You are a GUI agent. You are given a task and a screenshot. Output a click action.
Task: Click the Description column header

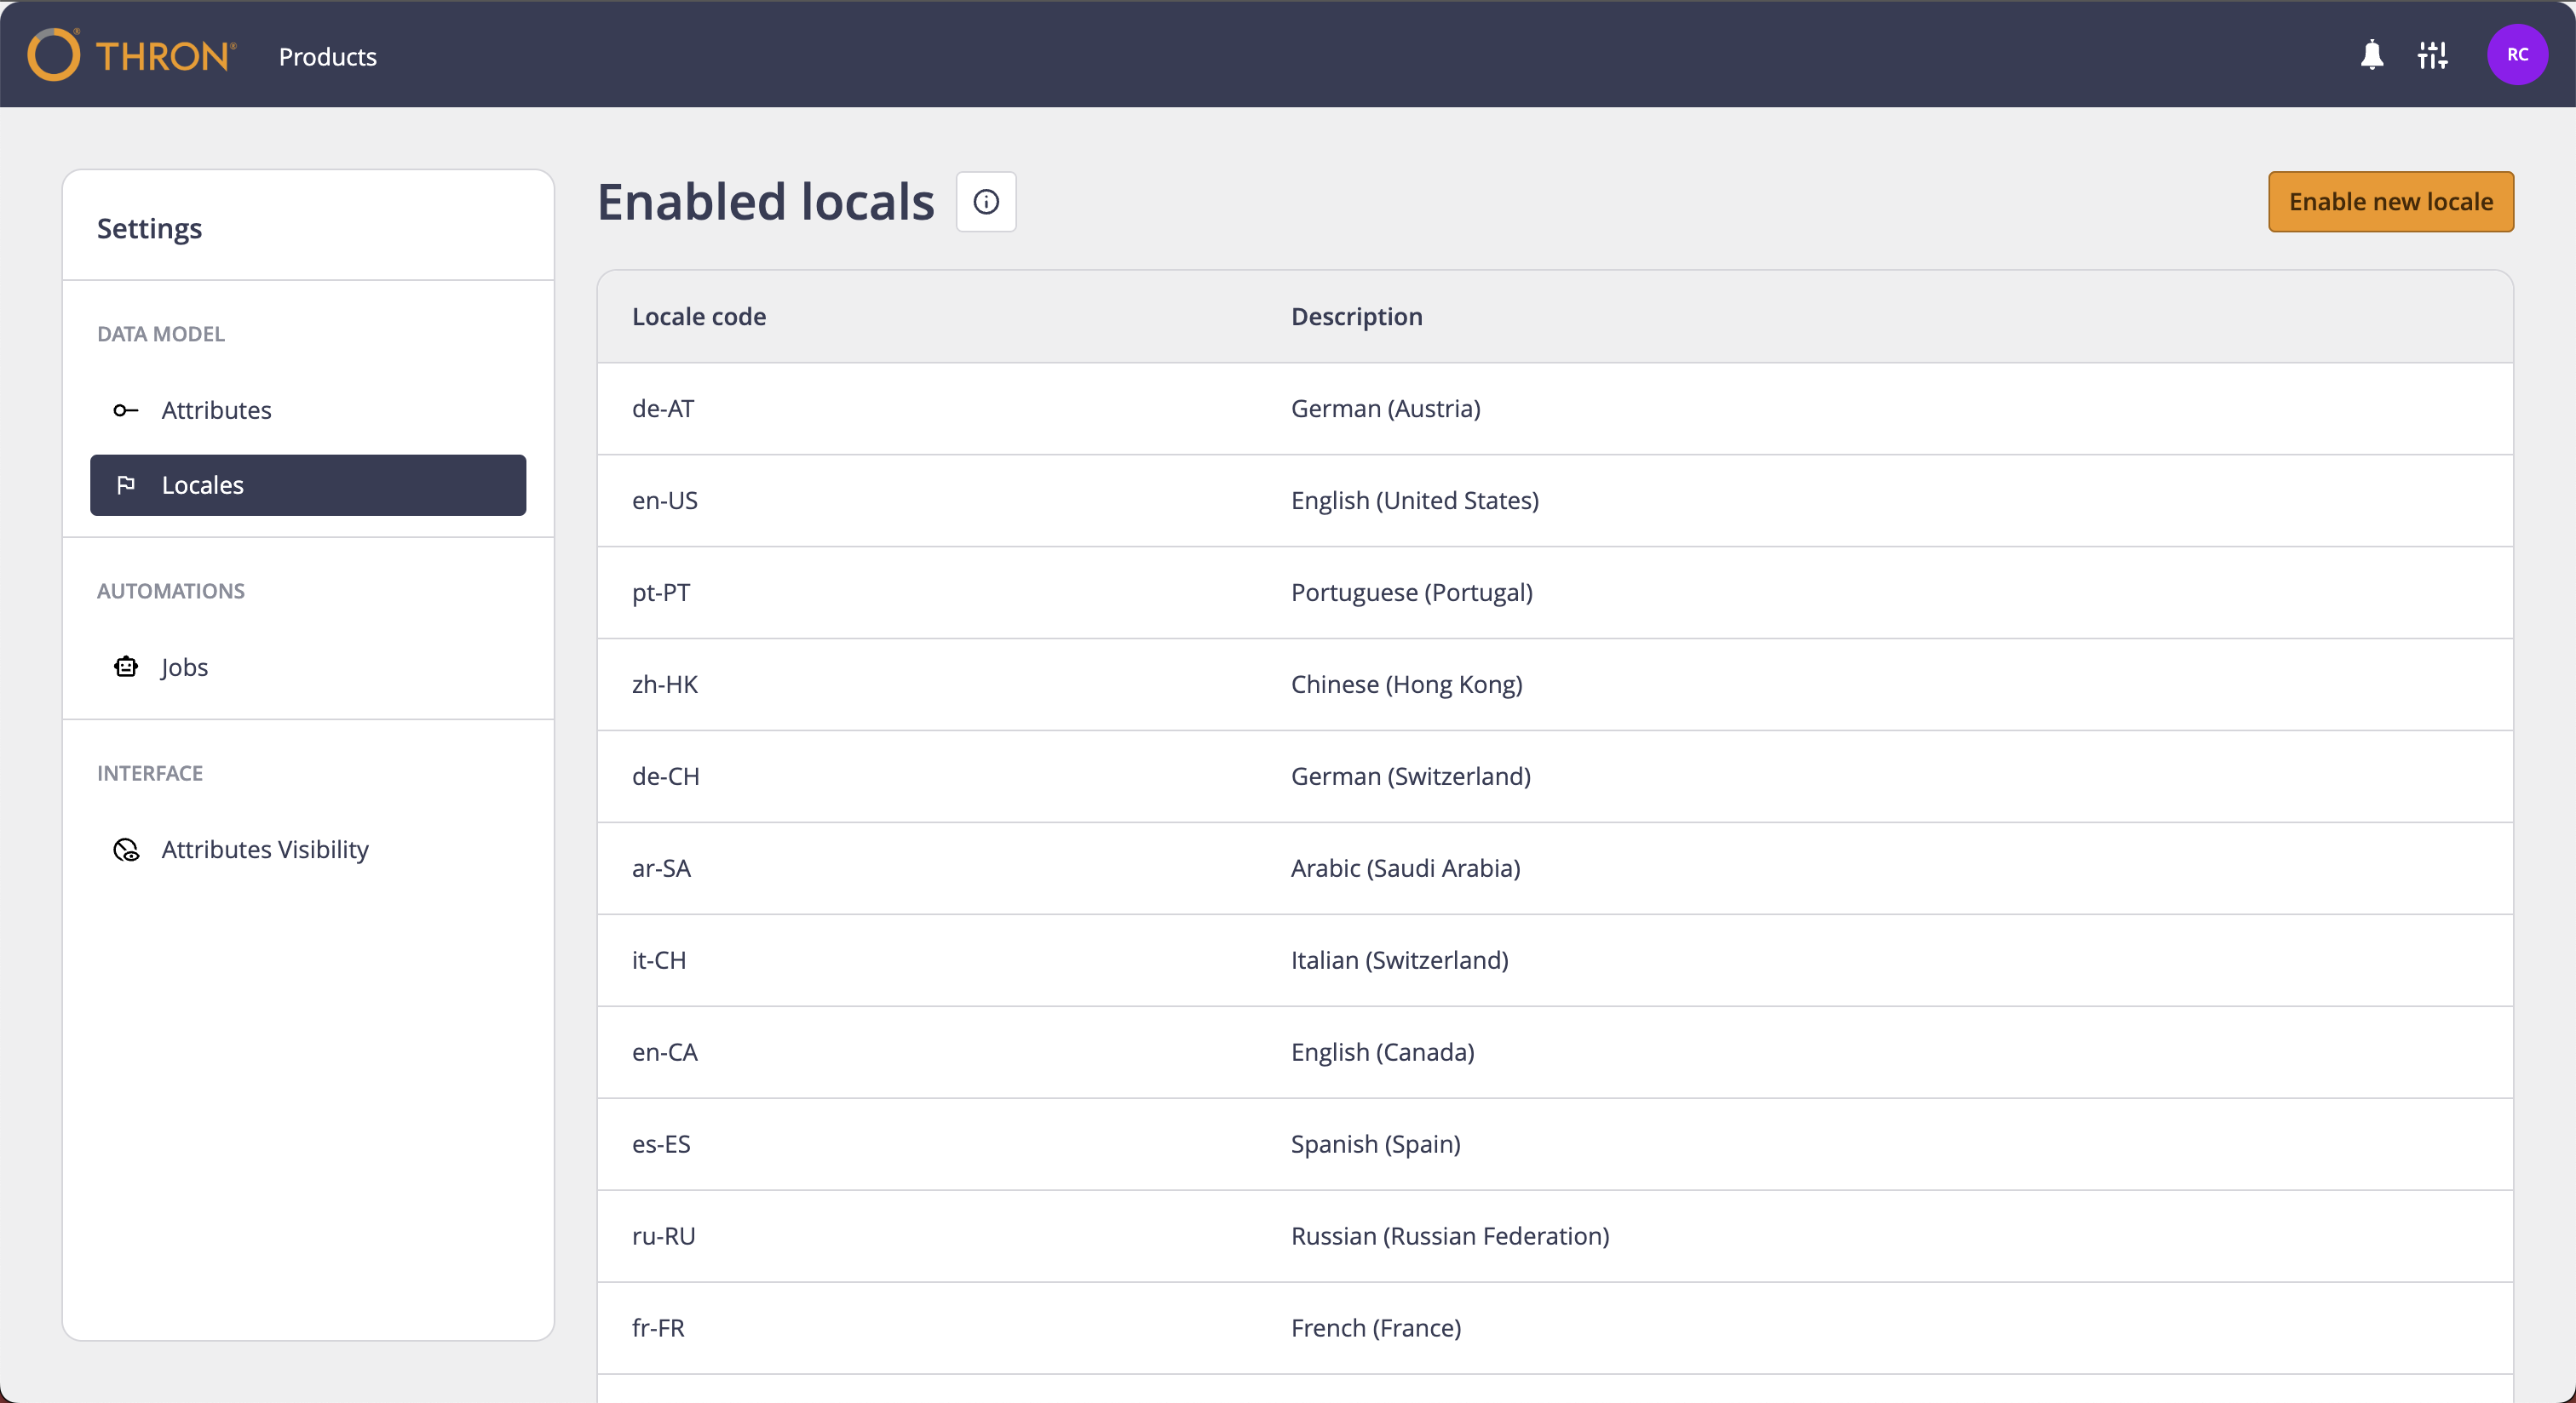point(1356,317)
